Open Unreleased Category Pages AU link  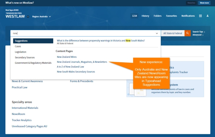tap(29, 126)
